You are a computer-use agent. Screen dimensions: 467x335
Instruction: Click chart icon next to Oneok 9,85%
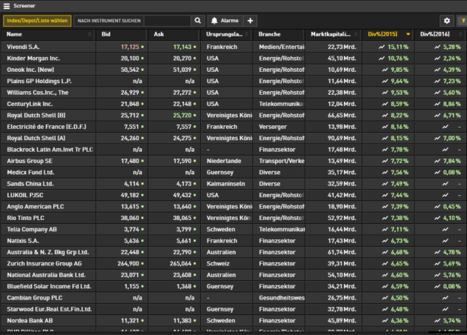coord(385,70)
